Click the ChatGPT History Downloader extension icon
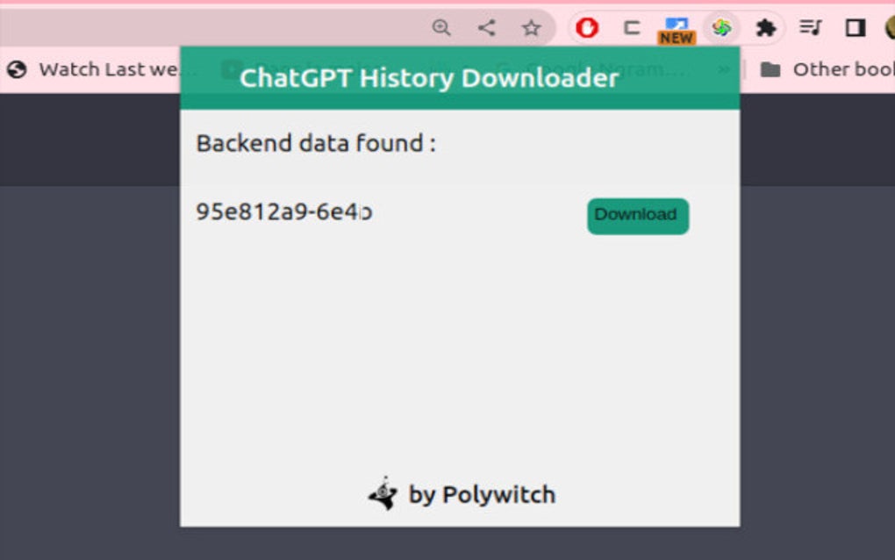Screen dimensions: 895x560 [721, 28]
